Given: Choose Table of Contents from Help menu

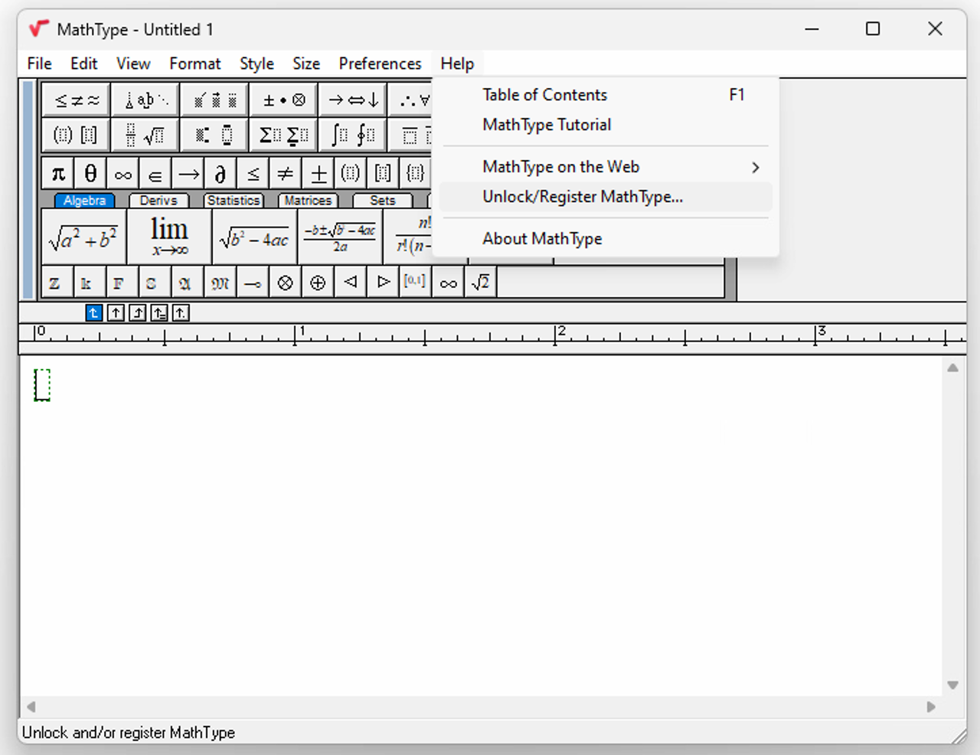Looking at the screenshot, I should point(606,95).
